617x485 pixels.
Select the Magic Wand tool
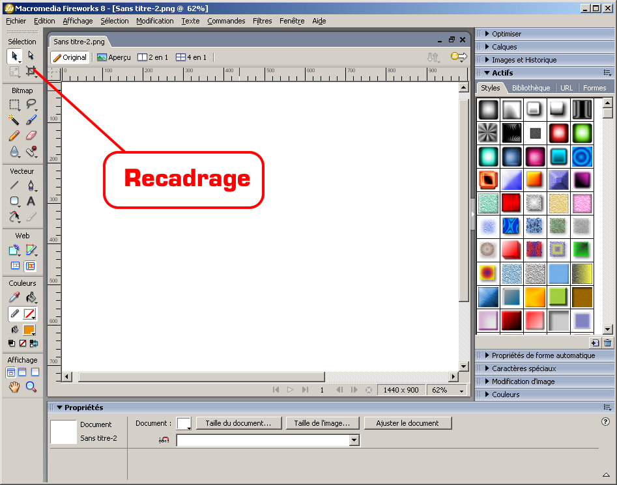pyautogui.click(x=14, y=120)
